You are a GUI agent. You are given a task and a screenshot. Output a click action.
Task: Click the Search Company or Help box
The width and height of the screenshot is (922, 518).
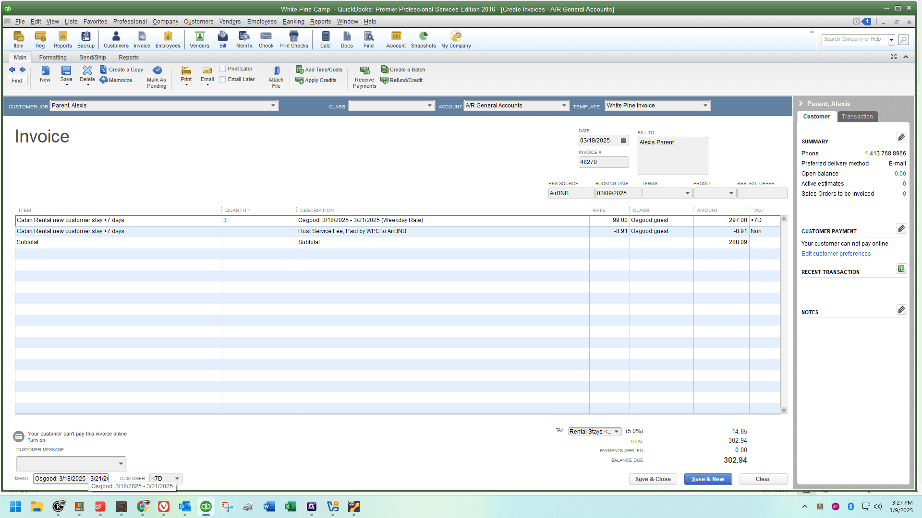[x=854, y=39]
